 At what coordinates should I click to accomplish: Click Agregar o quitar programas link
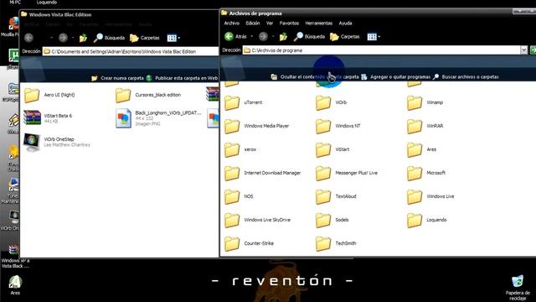(x=396, y=77)
